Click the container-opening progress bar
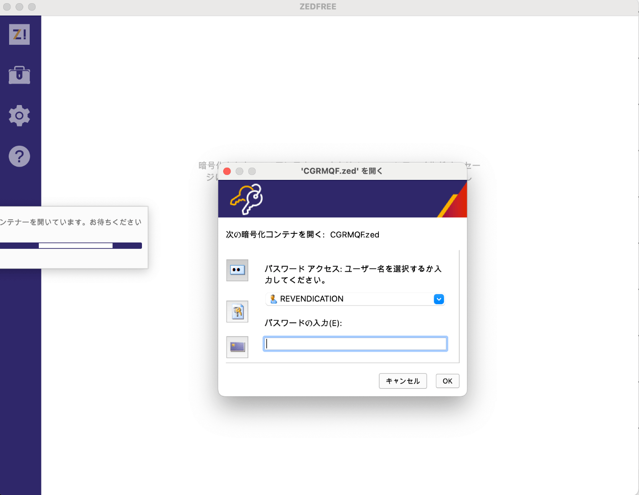Image resolution: width=639 pixels, height=495 pixels. click(71, 246)
